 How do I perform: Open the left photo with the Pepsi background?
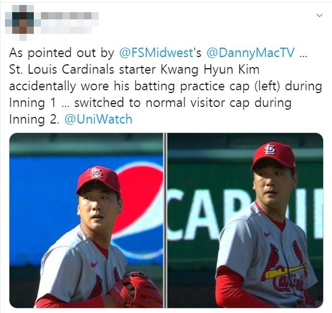(86, 220)
